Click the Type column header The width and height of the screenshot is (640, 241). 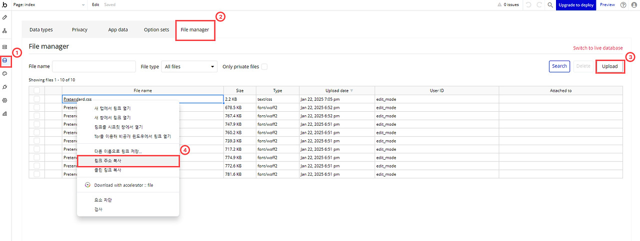point(277,90)
